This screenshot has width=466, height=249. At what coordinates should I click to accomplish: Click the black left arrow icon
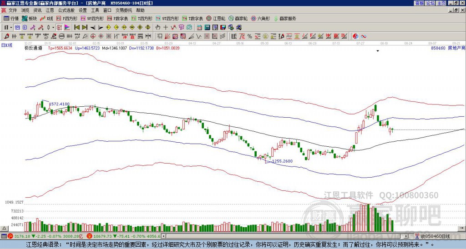click(93, 28)
